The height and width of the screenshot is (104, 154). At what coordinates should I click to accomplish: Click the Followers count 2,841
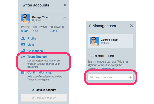(53, 31)
